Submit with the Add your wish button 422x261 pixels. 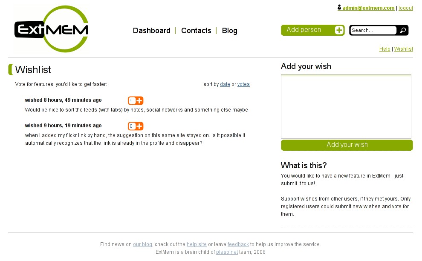tap(347, 145)
